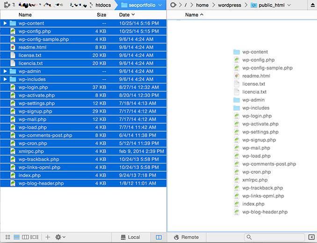Select local wp-config-sample.php filename
The height and width of the screenshot is (243, 317).
click(43, 39)
